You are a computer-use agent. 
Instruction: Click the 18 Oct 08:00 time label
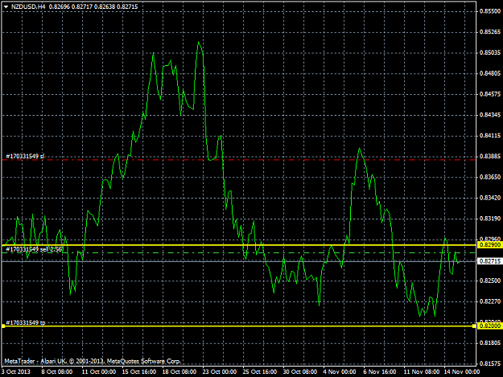click(179, 371)
